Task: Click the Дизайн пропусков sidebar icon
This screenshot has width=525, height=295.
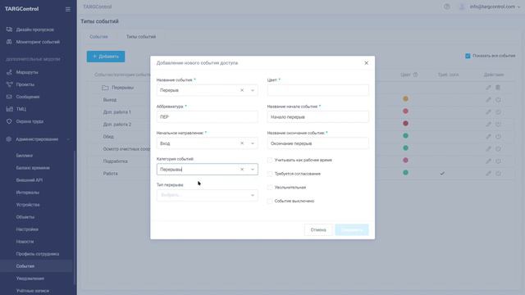Action: click(9, 29)
